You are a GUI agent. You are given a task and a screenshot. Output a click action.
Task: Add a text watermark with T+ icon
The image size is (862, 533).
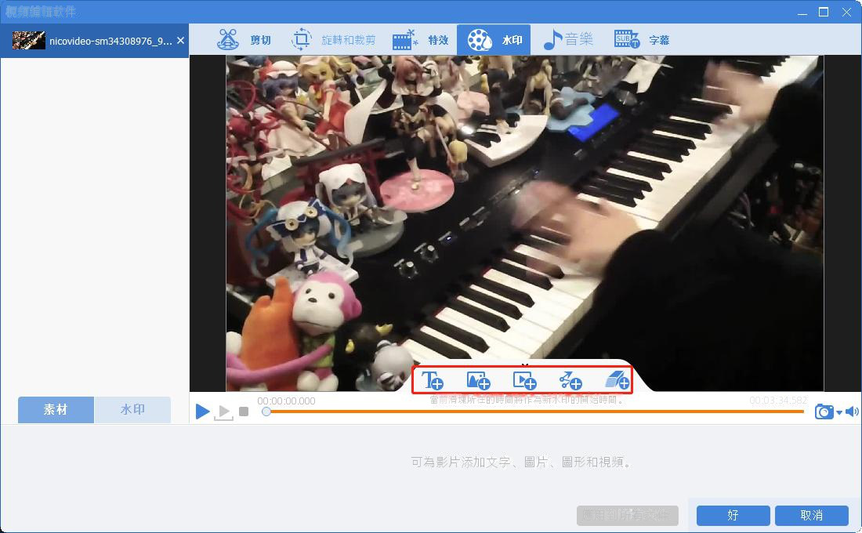click(x=432, y=380)
